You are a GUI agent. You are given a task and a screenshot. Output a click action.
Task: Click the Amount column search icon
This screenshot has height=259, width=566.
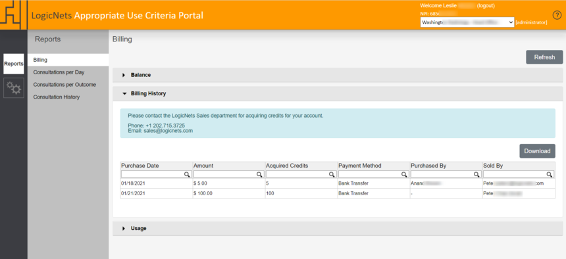tap(259, 174)
